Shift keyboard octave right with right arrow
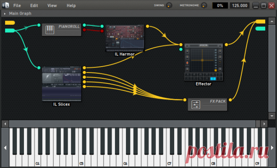The width and height of the screenshot is (277, 168). click(272, 147)
